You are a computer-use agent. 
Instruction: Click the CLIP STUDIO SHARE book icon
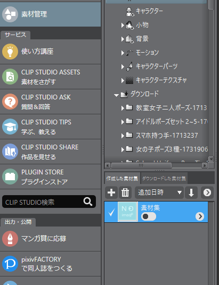tap(10, 152)
